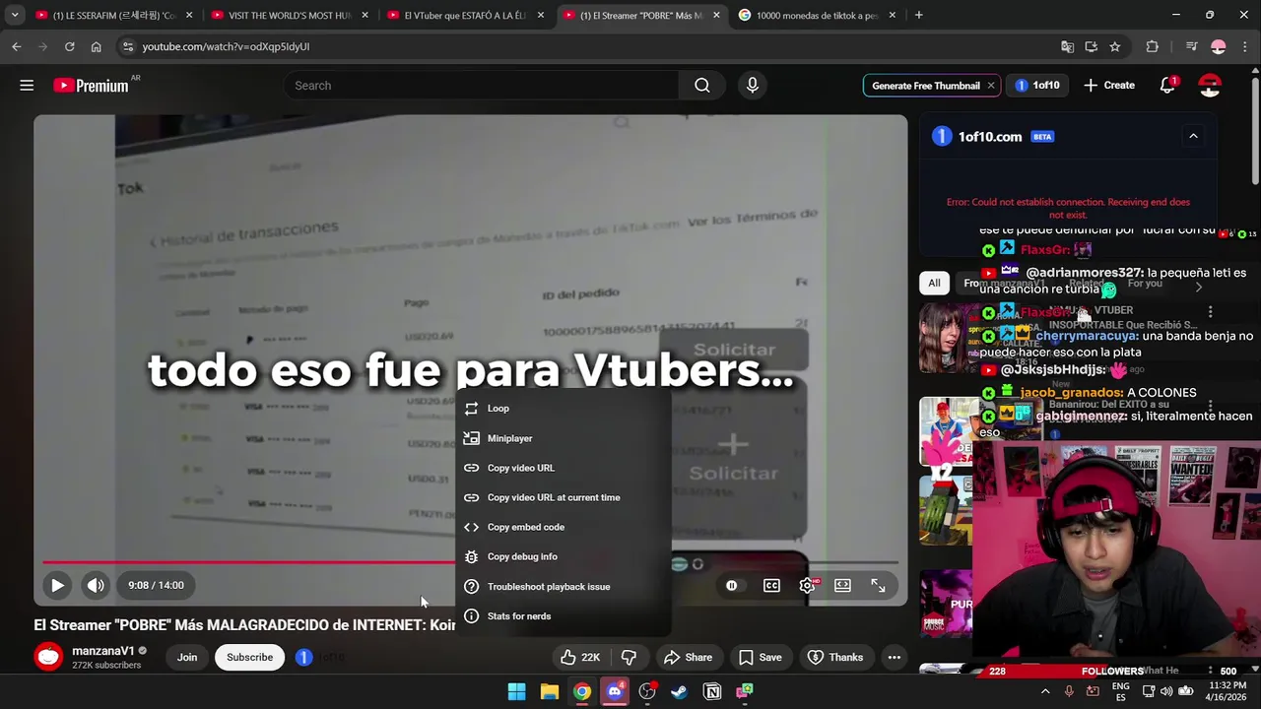Choose Copy video URL
The height and width of the screenshot is (709, 1261).
(564, 468)
